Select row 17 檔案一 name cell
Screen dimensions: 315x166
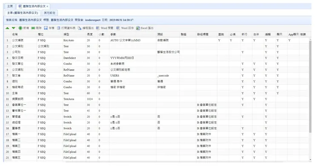pos(24,134)
